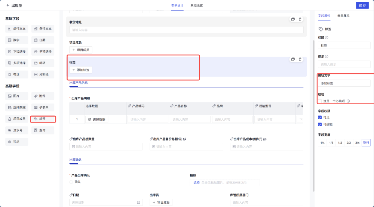This screenshot has width=374, height=207.
Task: Open the 表单属性 tab
Action: click(x=343, y=16)
